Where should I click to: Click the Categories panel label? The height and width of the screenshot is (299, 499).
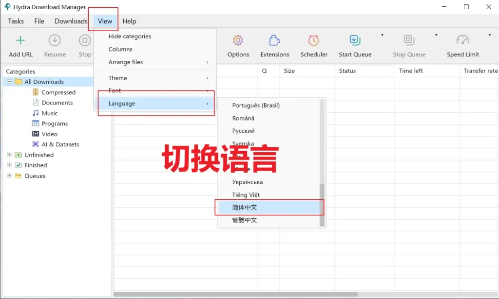coord(20,71)
